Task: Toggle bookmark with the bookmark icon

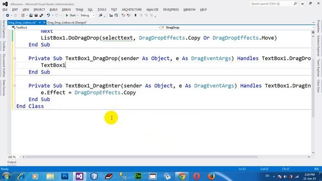Action: tap(135, 16)
